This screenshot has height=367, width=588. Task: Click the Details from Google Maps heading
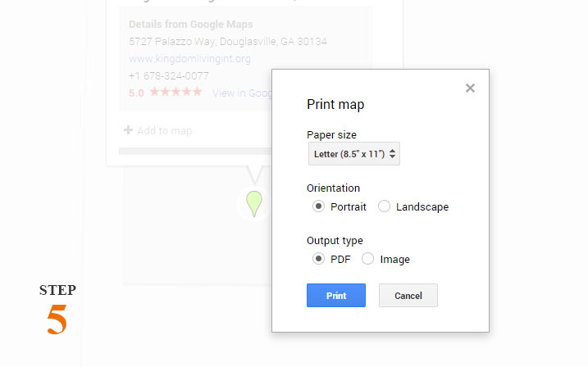[190, 25]
